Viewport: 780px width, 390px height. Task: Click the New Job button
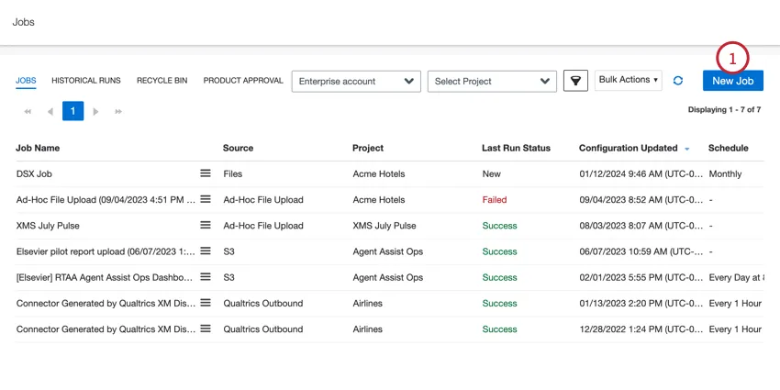733,81
